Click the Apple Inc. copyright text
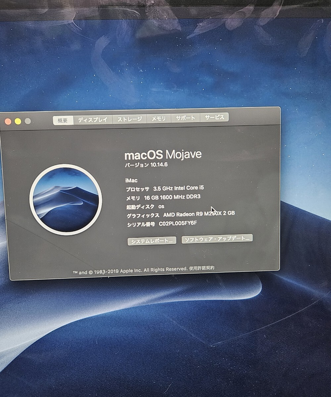331x397 pixels. pos(130,271)
